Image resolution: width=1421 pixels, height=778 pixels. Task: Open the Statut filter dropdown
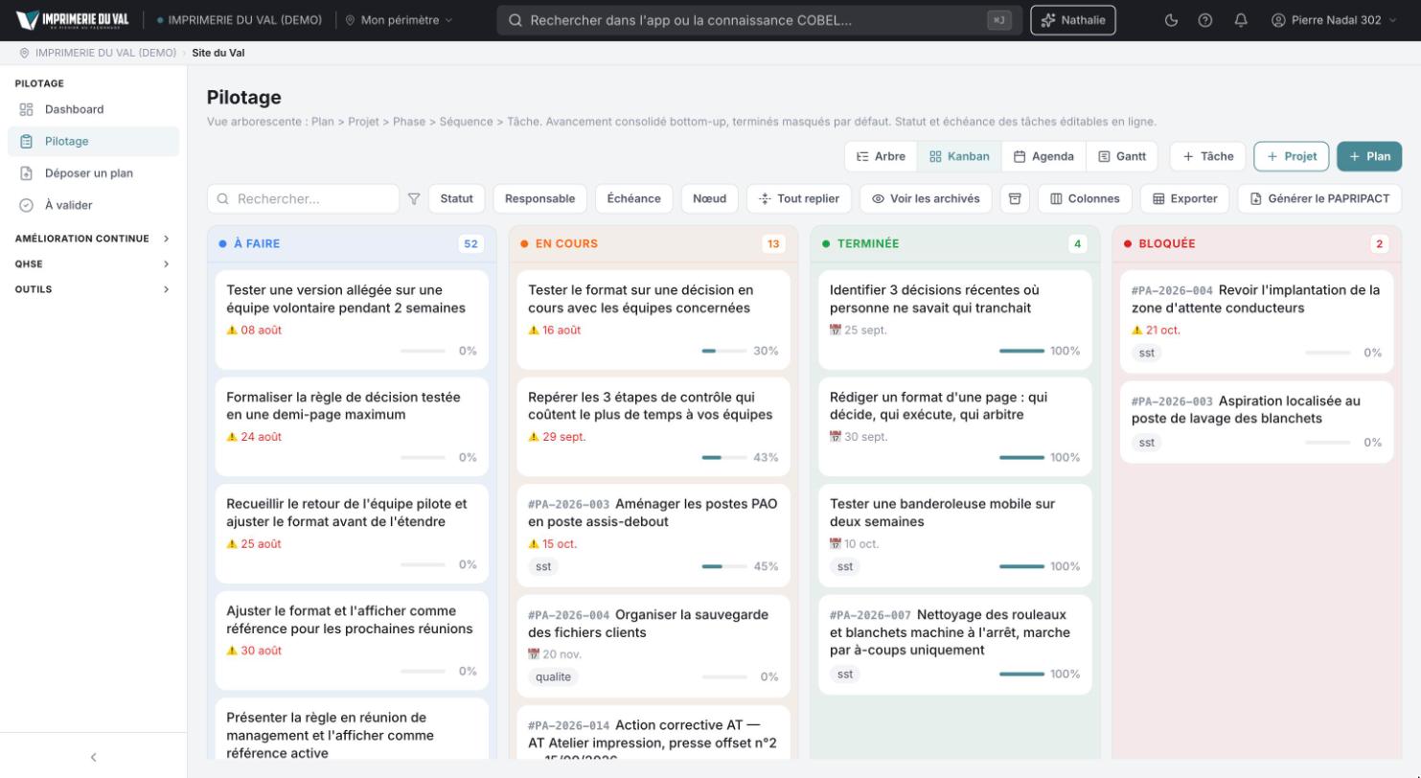(457, 198)
